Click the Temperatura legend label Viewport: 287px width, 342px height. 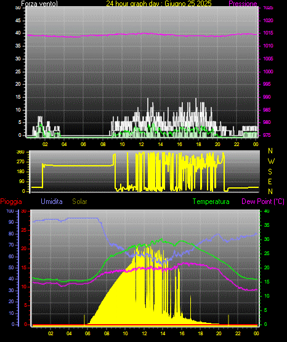click(x=211, y=202)
